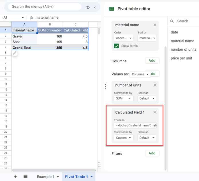Click the Add button next to Values
The image size is (199, 181).
[155, 74]
